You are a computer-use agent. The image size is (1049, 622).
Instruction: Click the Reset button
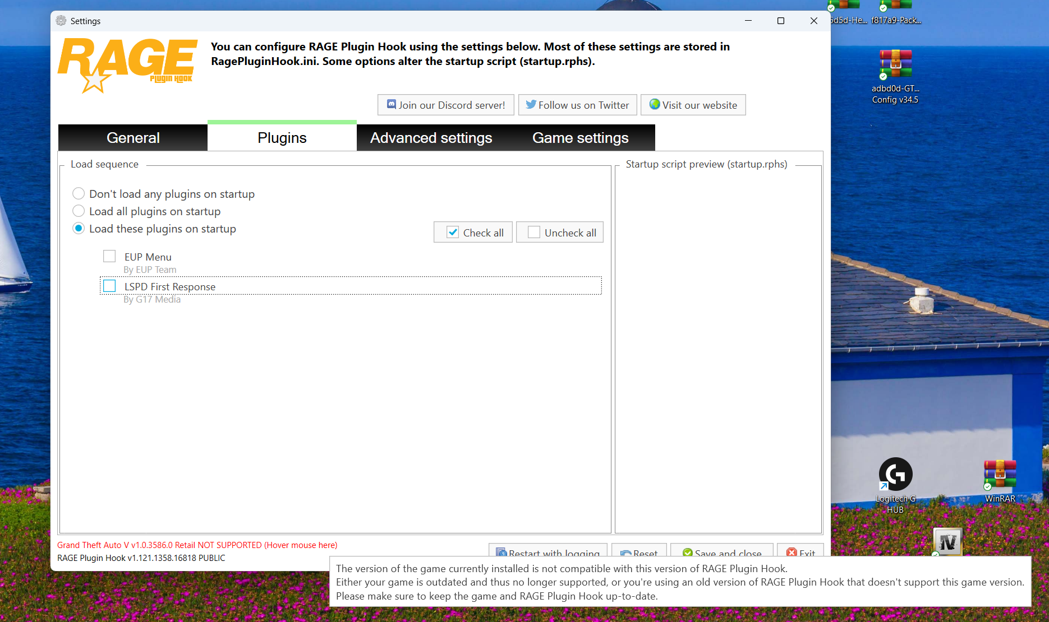click(x=639, y=550)
